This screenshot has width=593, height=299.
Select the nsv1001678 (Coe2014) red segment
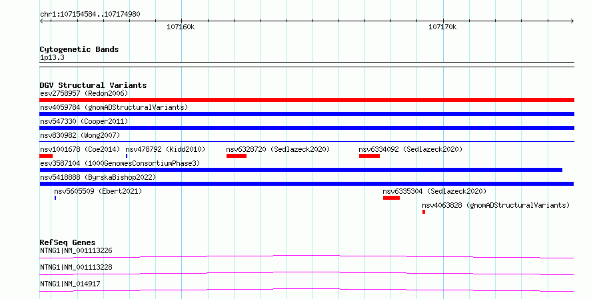pos(46,156)
